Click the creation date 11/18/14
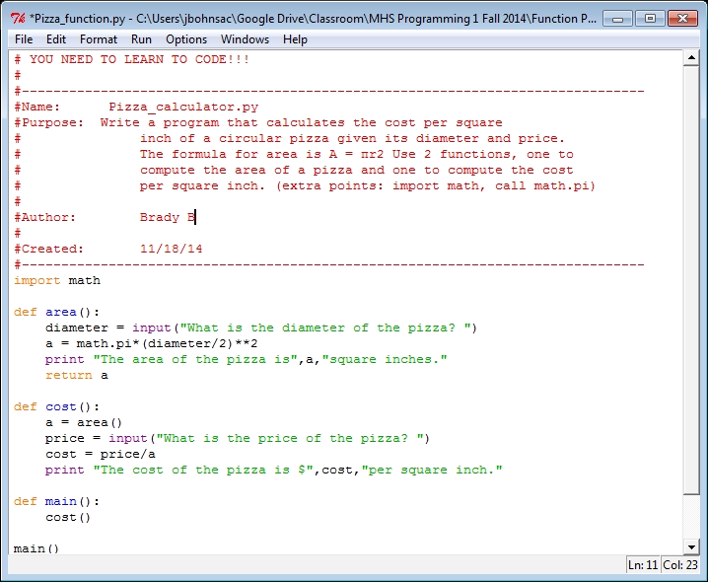 [172, 249]
